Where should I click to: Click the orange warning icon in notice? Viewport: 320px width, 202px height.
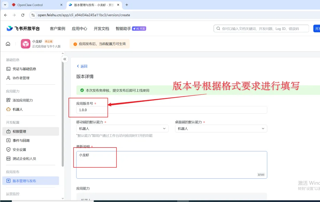point(75,44)
